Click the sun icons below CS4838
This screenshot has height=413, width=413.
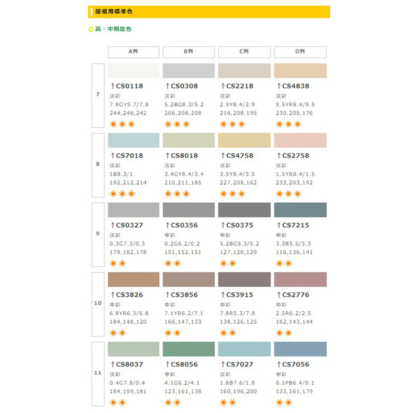pyautogui.click(x=288, y=124)
